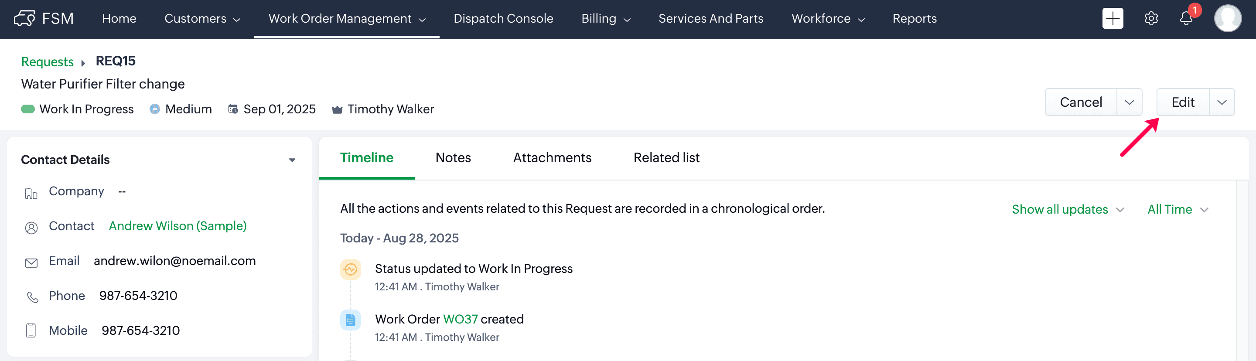This screenshot has height=361, width=1256.
Task: Click the Phone number 987-654-3210
Action: [x=138, y=296]
